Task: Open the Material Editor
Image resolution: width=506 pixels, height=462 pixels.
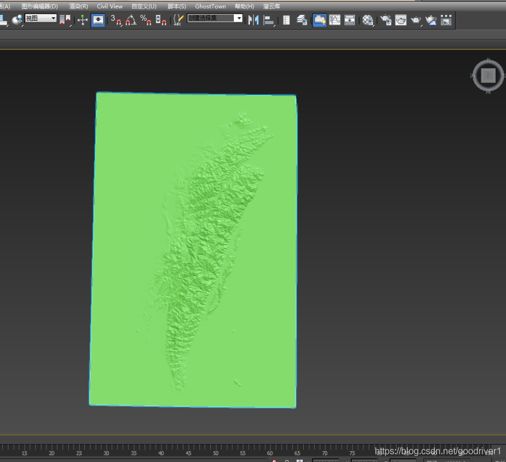Action: pos(368,20)
